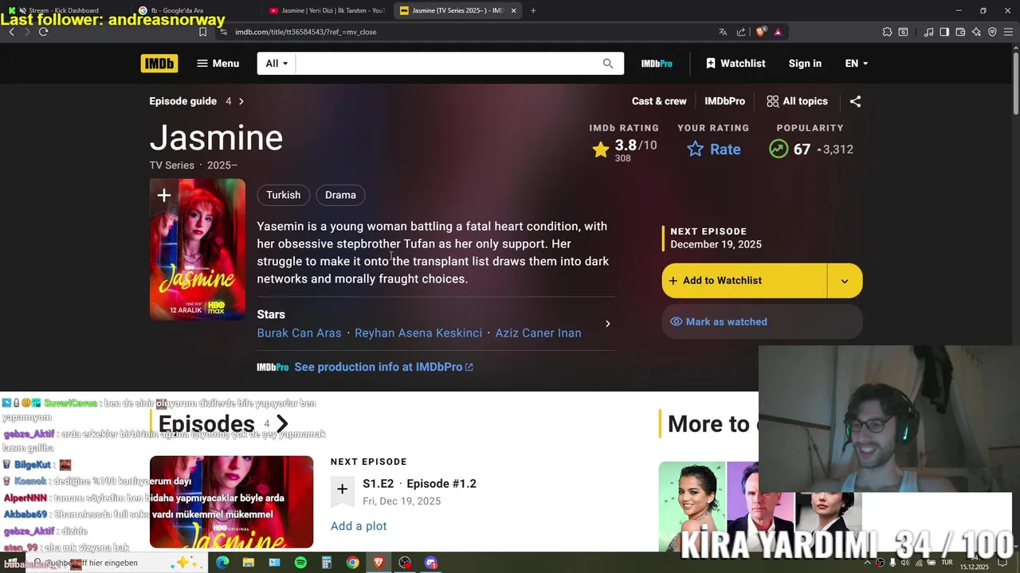The height and width of the screenshot is (573, 1020).
Task: Select the Drama genre chip
Action: coord(340,195)
